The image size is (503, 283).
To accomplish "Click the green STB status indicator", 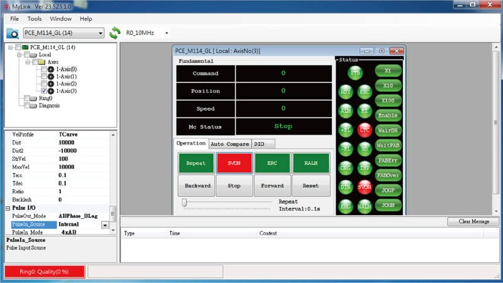I will pos(355,73).
